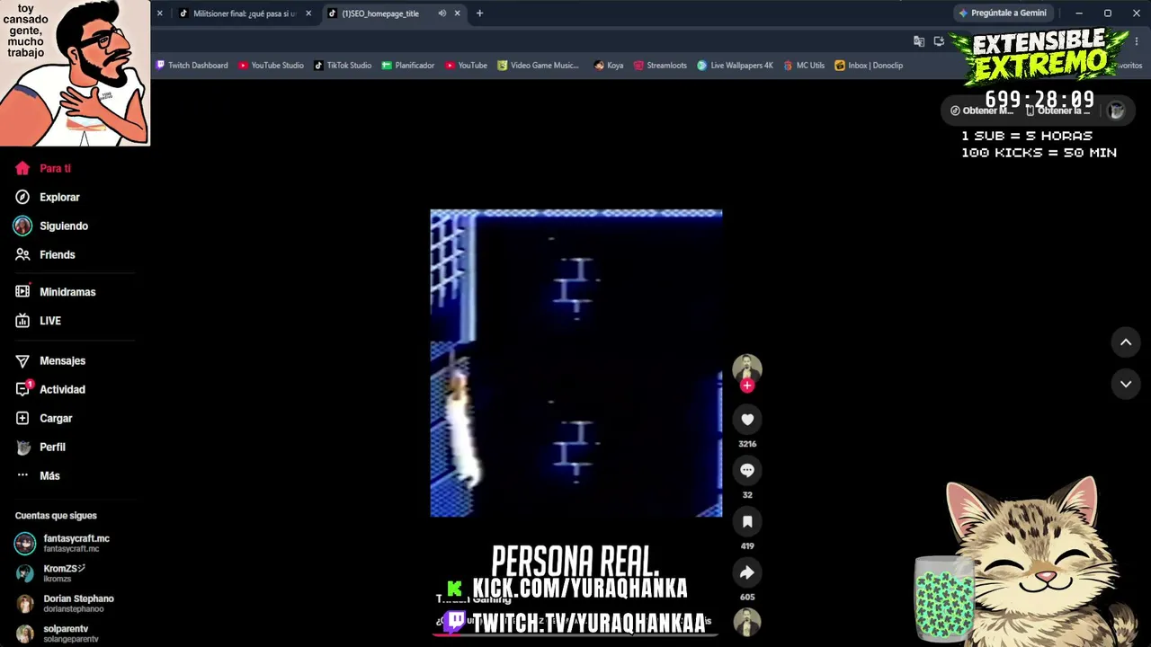This screenshot has height=647, width=1151.
Task: Open the Inbox | Donoclip bookmark
Action: point(869,66)
